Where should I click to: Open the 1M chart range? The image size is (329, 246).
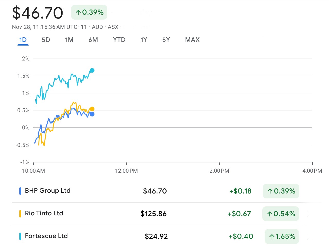tap(69, 40)
